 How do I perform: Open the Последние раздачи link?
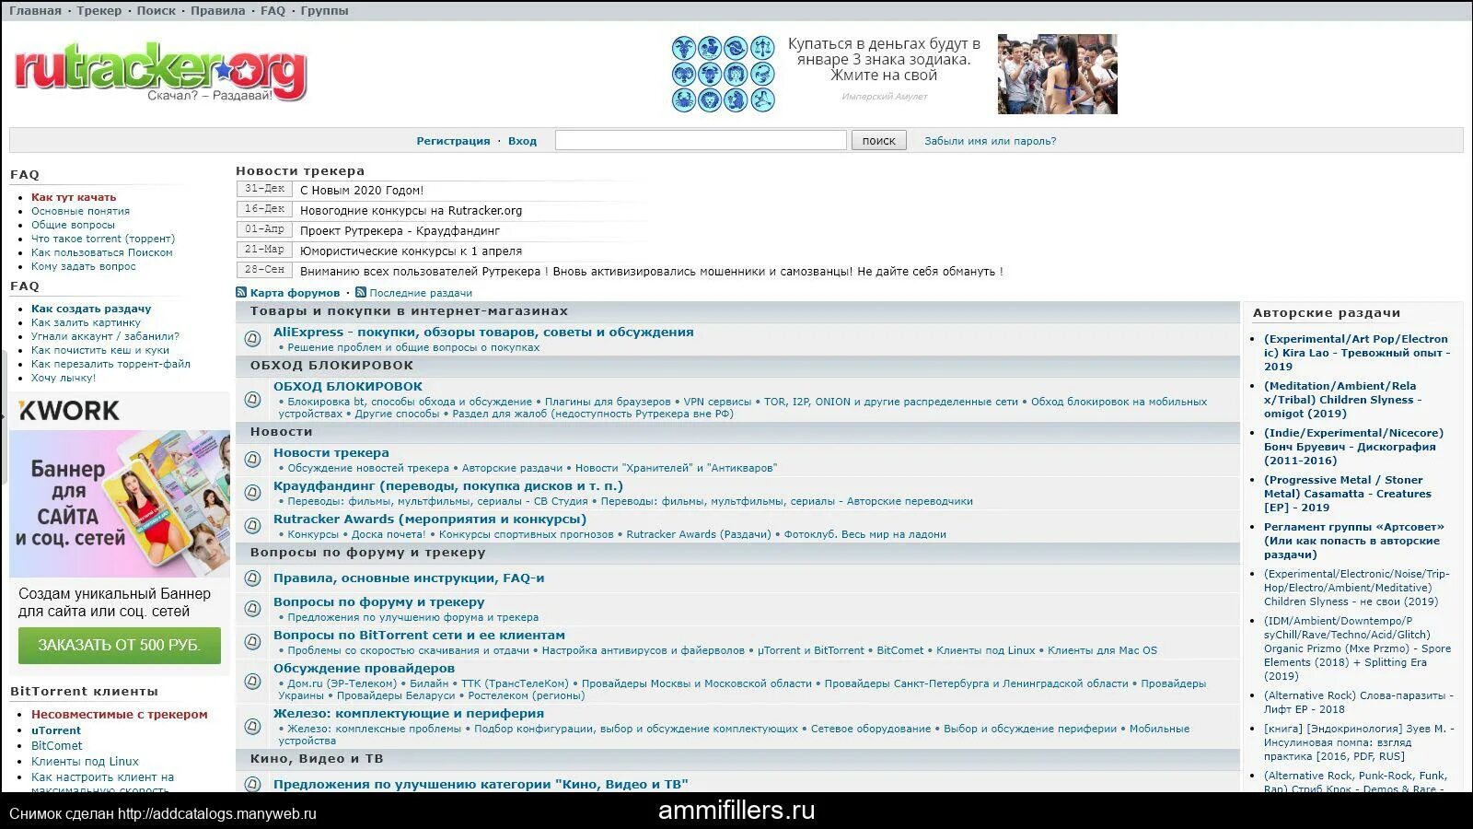pyautogui.click(x=421, y=293)
